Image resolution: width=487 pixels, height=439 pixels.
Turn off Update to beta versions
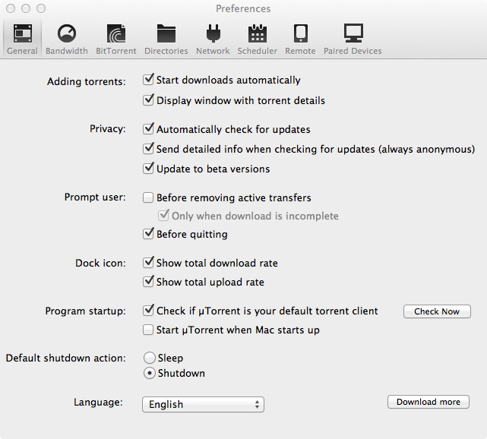(148, 169)
